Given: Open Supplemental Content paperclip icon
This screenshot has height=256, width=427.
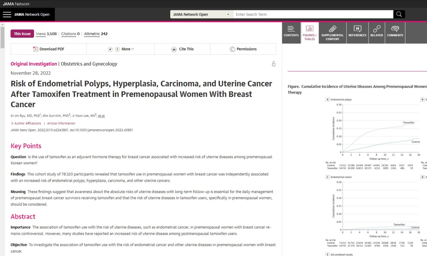Looking at the screenshot, I should coord(332,32).
